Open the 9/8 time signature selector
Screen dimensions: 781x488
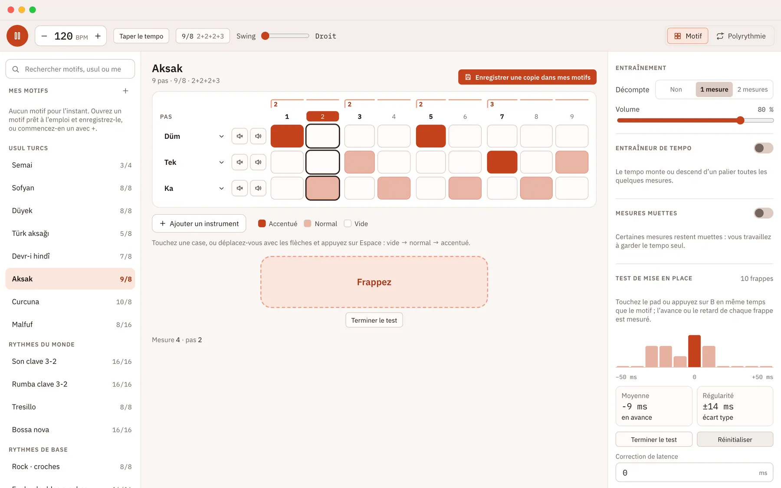203,36
